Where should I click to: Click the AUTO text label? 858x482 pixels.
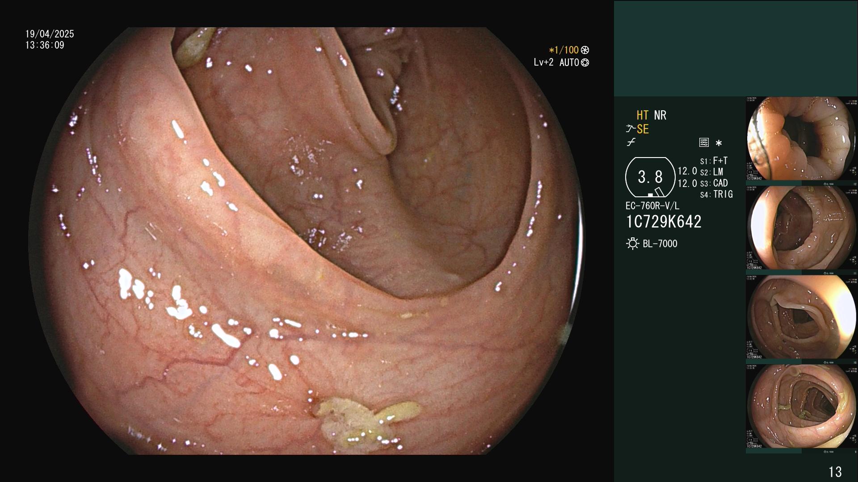(x=569, y=62)
